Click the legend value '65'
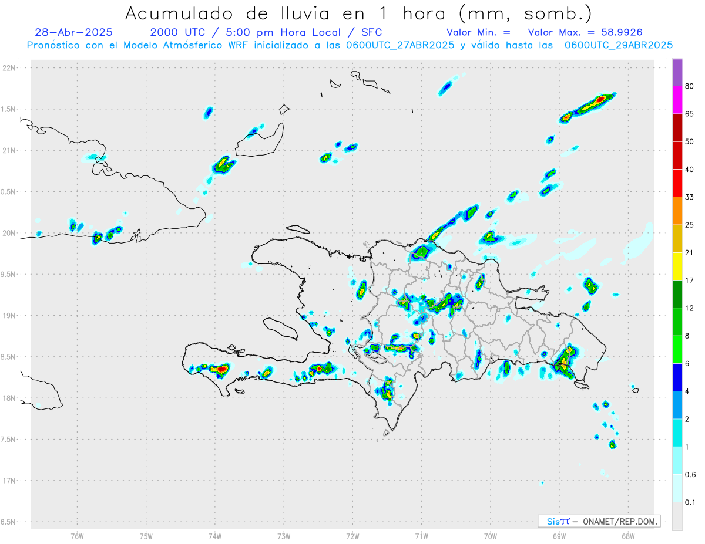Screen dimensions: 705x544 coord(690,114)
